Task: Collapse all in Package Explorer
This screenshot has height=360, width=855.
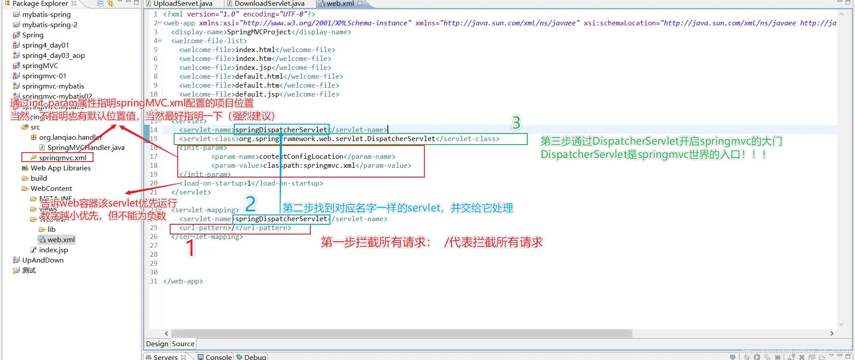Action: (101, 4)
